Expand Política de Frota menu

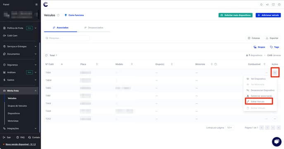click(35, 28)
